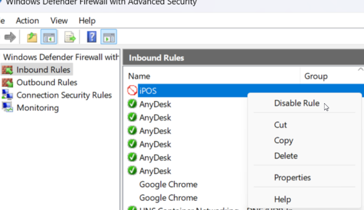Image resolution: width=364 pixels, height=210 pixels.
Task: Toggle Show/Hide Action Pane toolbar icon
Action: [x=109, y=37]
